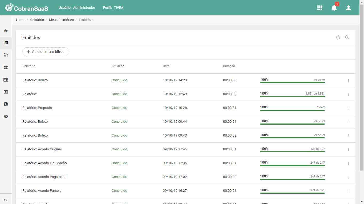Click the Situação column header
Image resolution: width=364 pixels, height=204 pixels.
point(118,66)
